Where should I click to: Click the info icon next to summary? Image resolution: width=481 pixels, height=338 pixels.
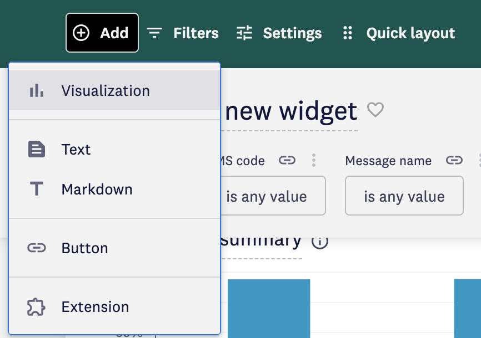pyautogui.click(x=319, y=241)
